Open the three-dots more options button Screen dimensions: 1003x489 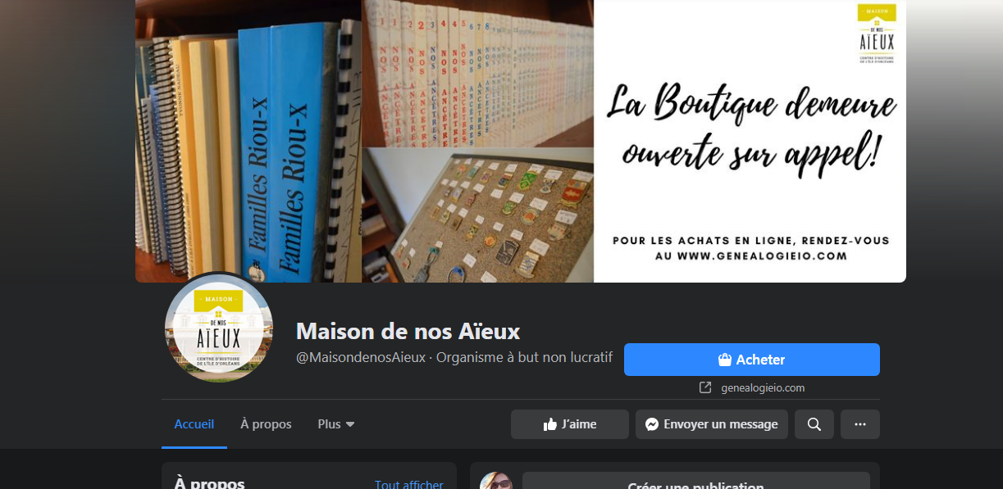(860, 424)
